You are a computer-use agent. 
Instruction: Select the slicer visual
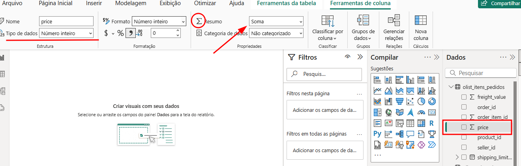coord(399,123)
